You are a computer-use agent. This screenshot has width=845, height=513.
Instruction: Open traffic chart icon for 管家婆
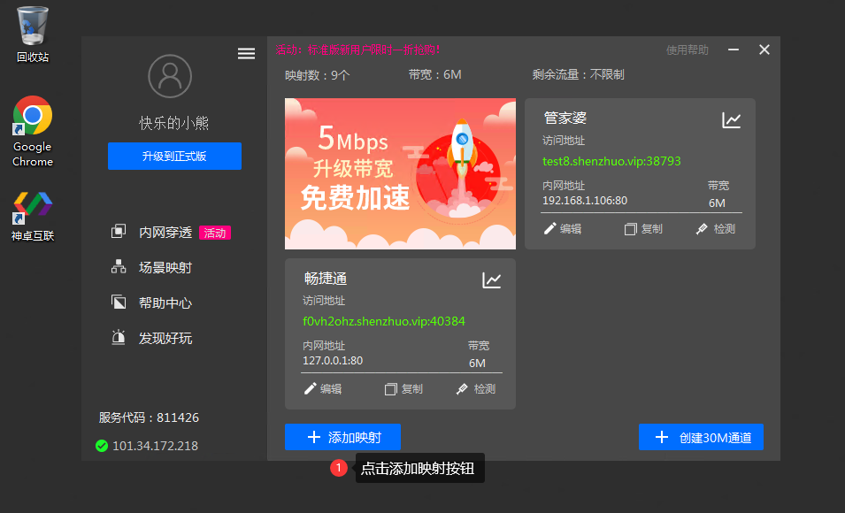click(731, 119)
